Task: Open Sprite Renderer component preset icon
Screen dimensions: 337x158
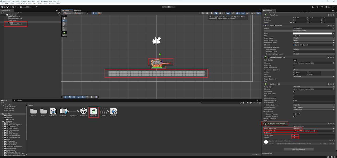Action: (x=331, y=26)
